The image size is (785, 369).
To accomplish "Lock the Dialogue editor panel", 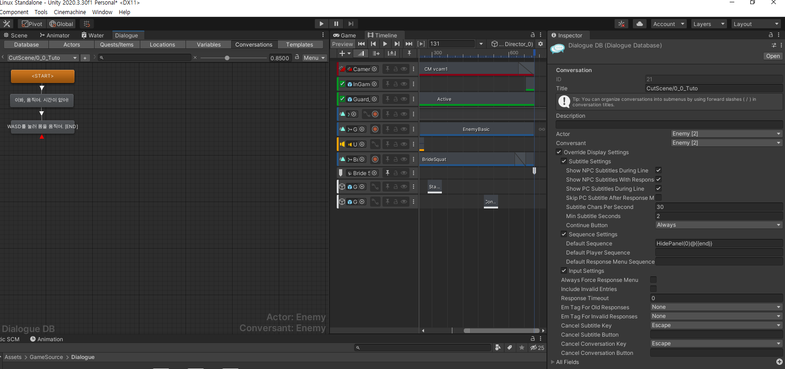I will pyautogui.click(x=297, y=57).
